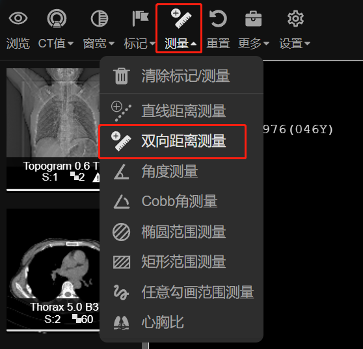Click the CT值 scanner icon
Screen dimensions: 363x349
click(57, 18)
